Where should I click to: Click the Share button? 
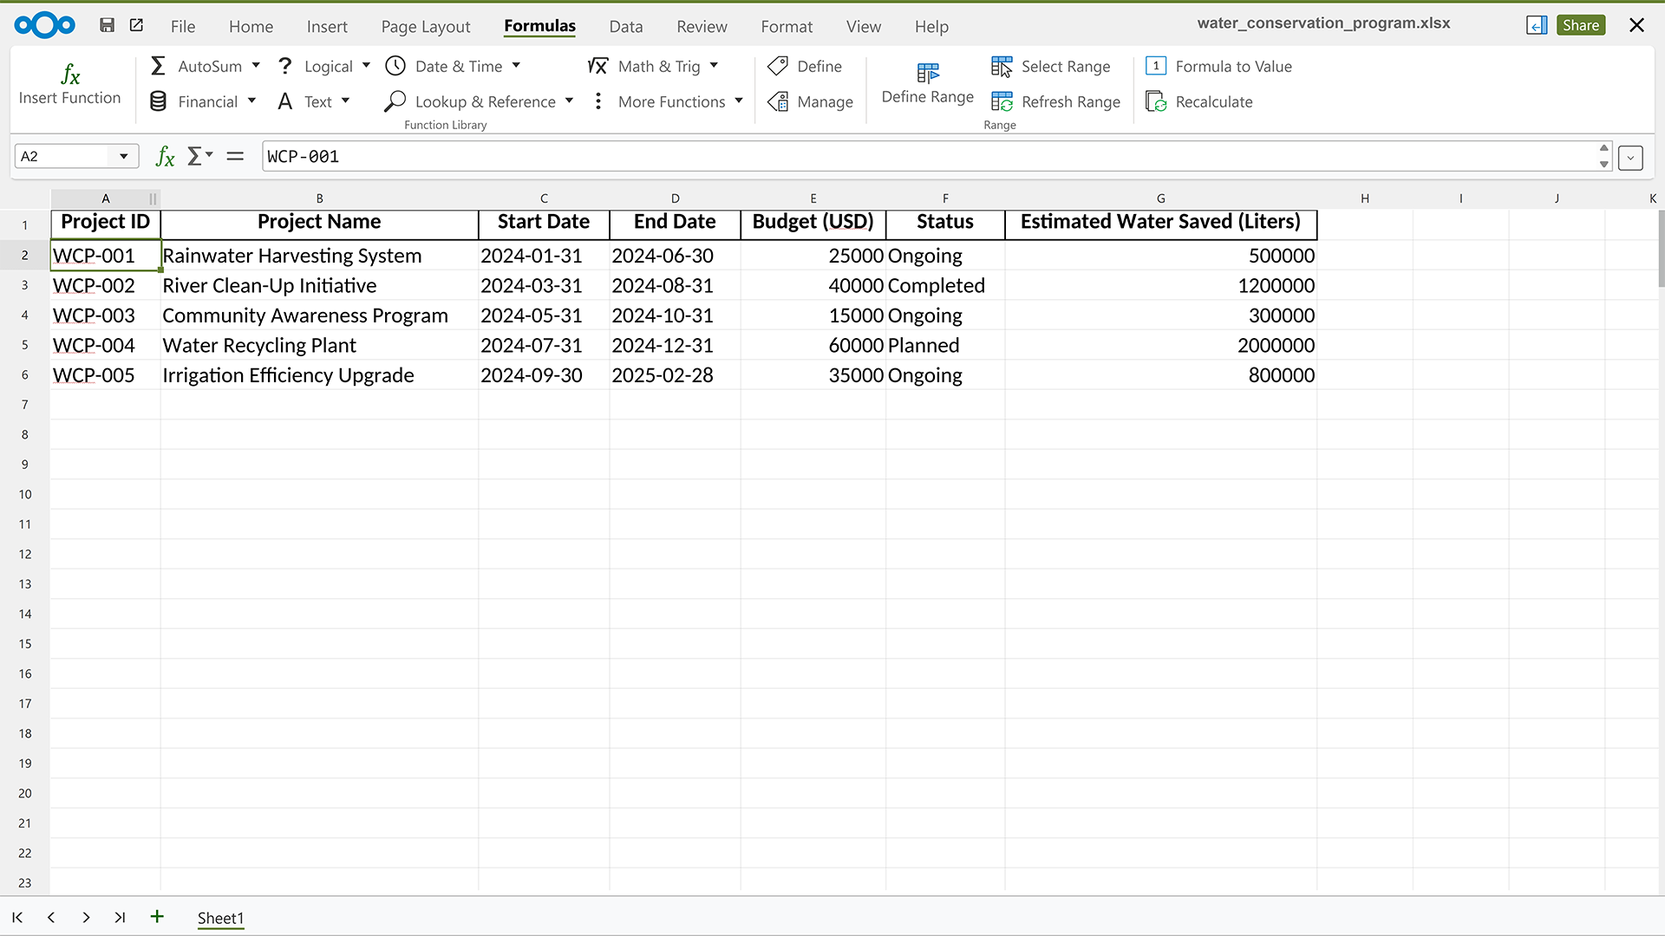[1580, 25]
